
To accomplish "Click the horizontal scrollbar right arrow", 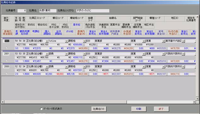I will coord(194,102).
